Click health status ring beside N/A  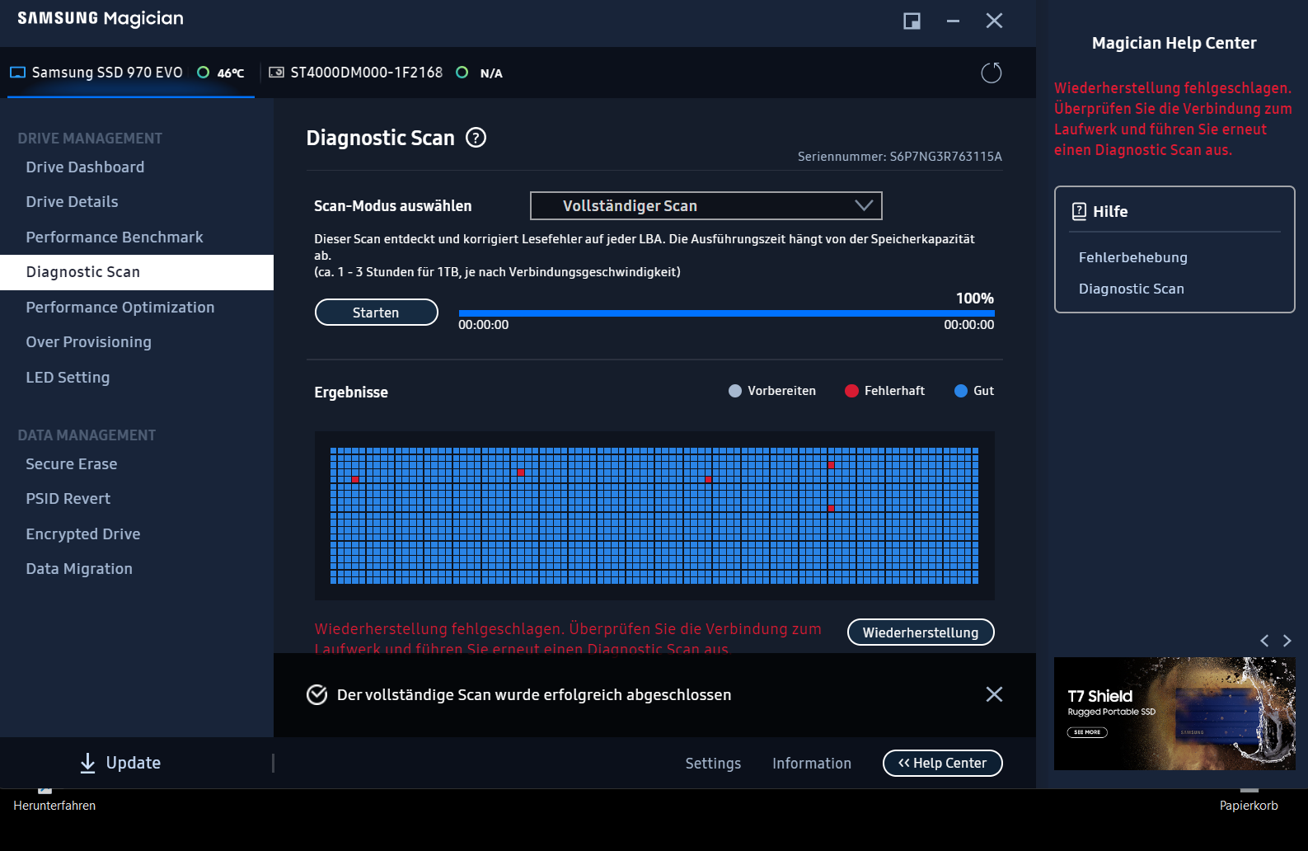462,73
